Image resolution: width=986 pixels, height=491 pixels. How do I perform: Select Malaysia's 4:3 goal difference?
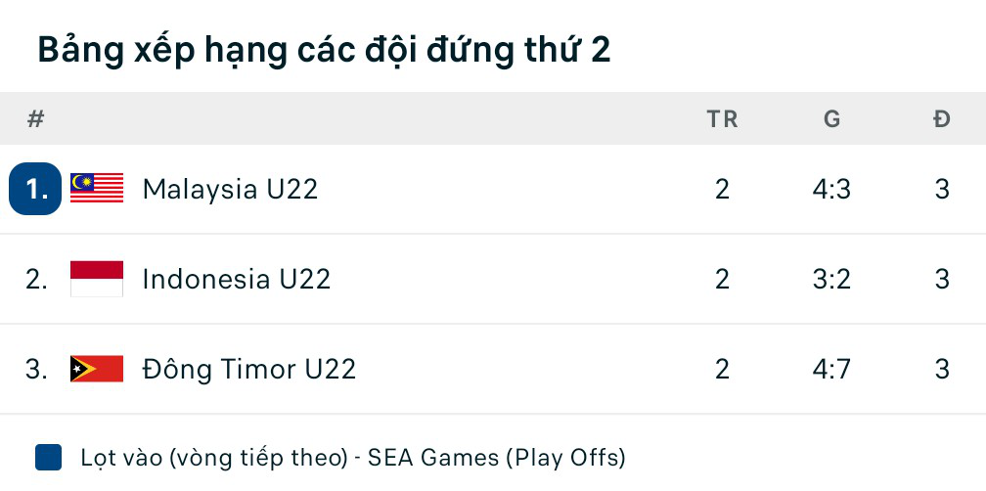831,189
